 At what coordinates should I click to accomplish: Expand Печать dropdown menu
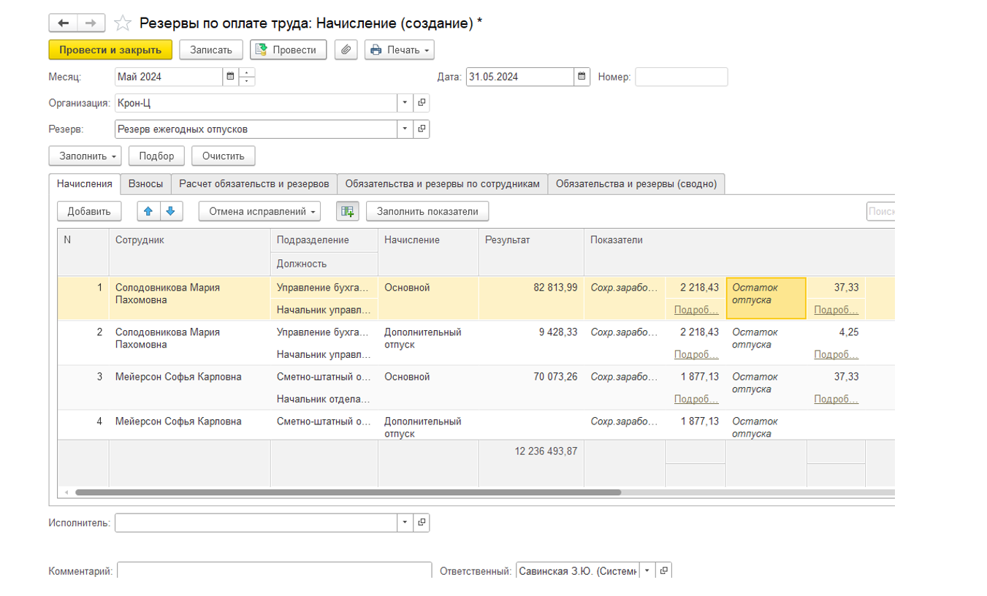[400, 50]
